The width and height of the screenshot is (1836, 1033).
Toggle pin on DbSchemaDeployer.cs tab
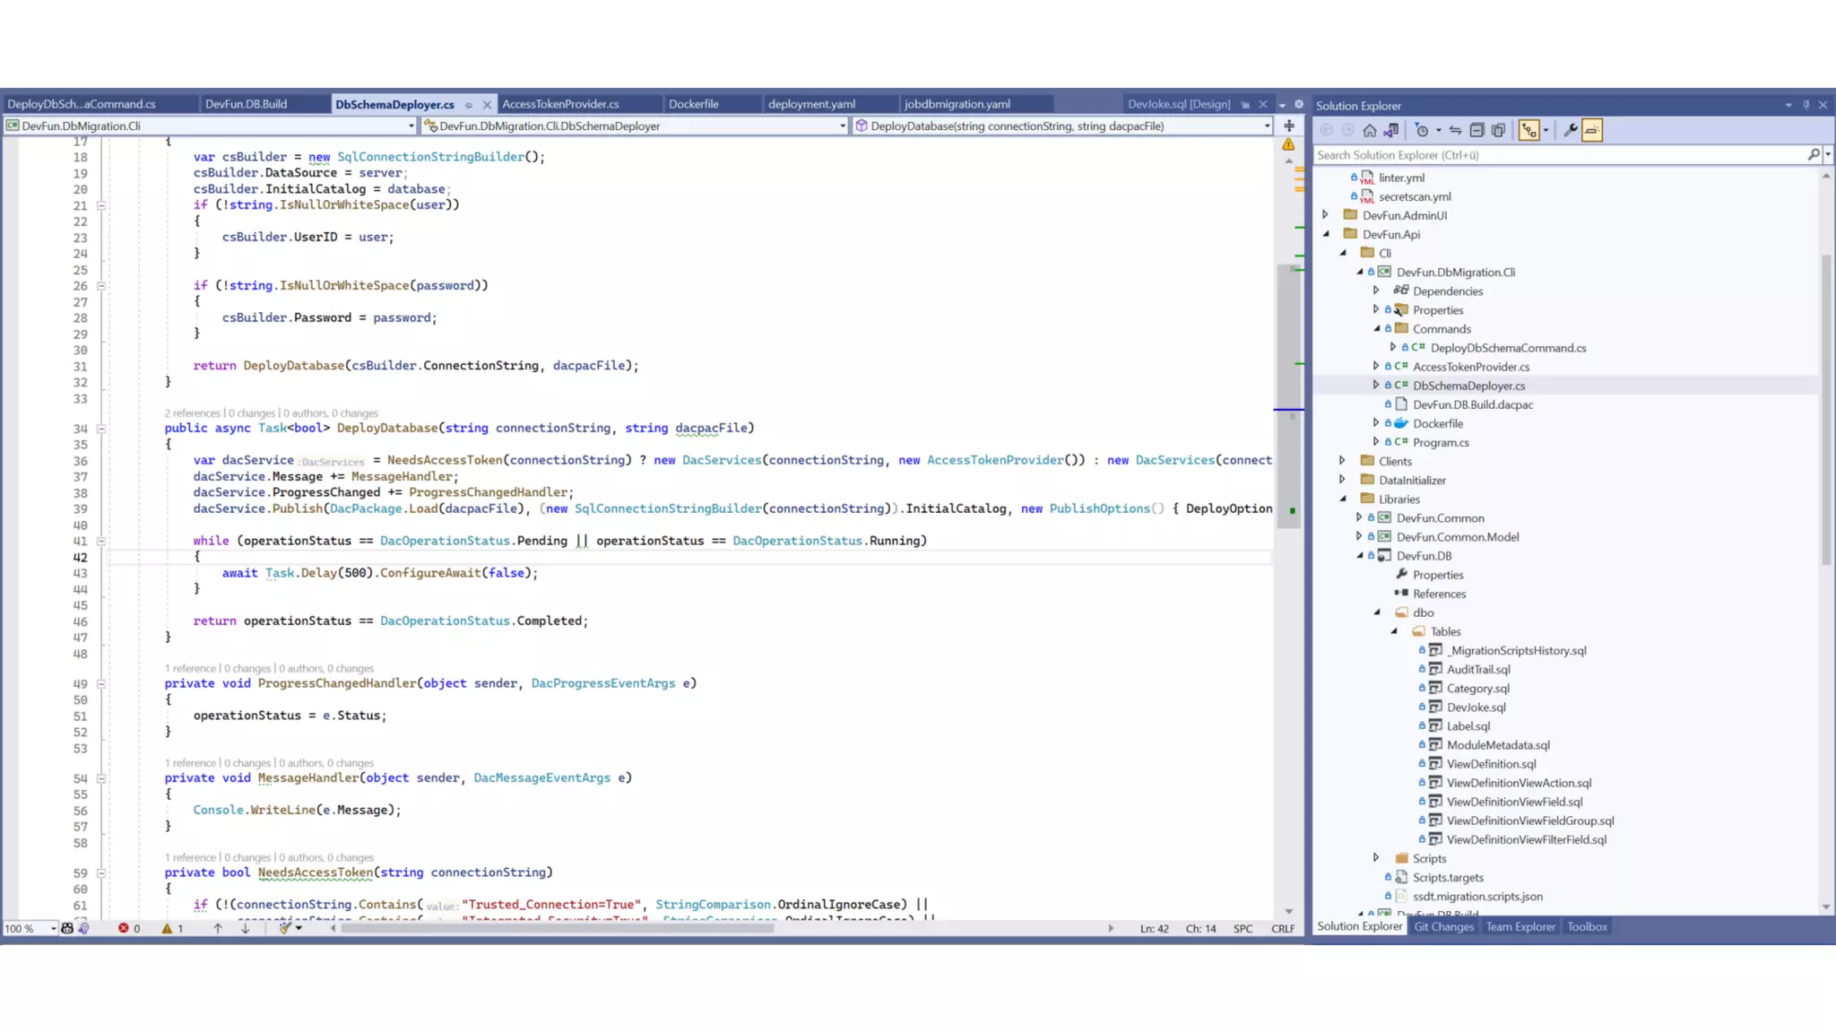click(468, 105)
